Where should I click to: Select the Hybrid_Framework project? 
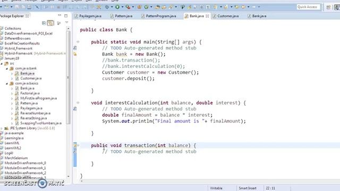coord(19,48)
